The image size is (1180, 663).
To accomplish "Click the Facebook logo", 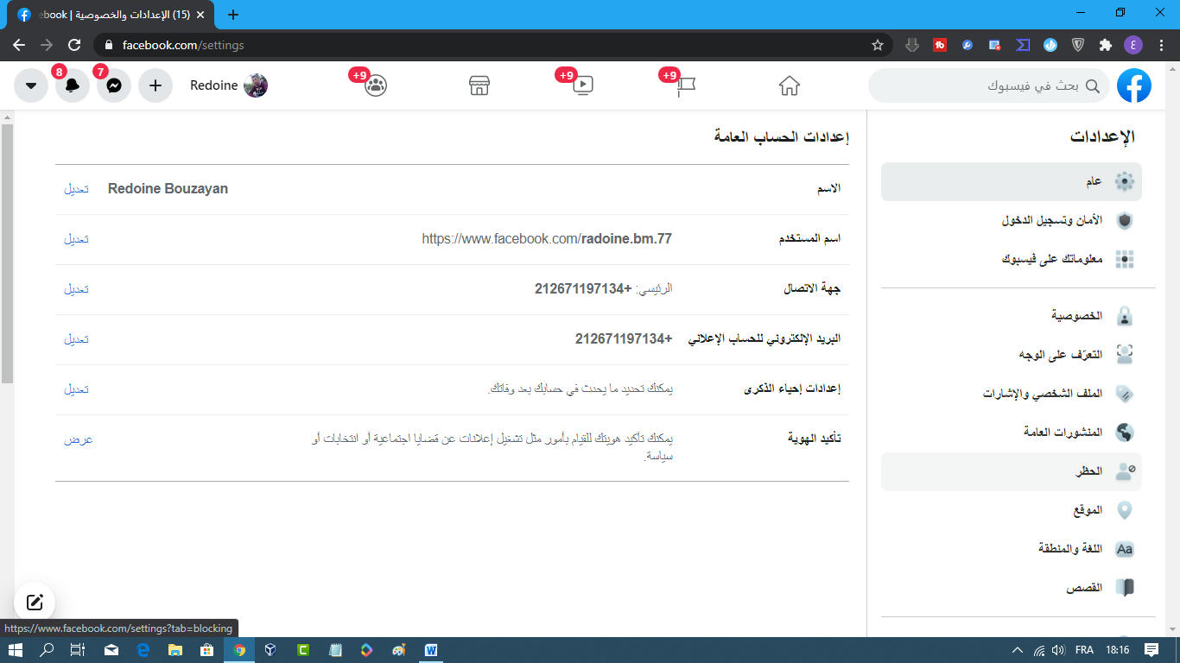I will 1134,85.
